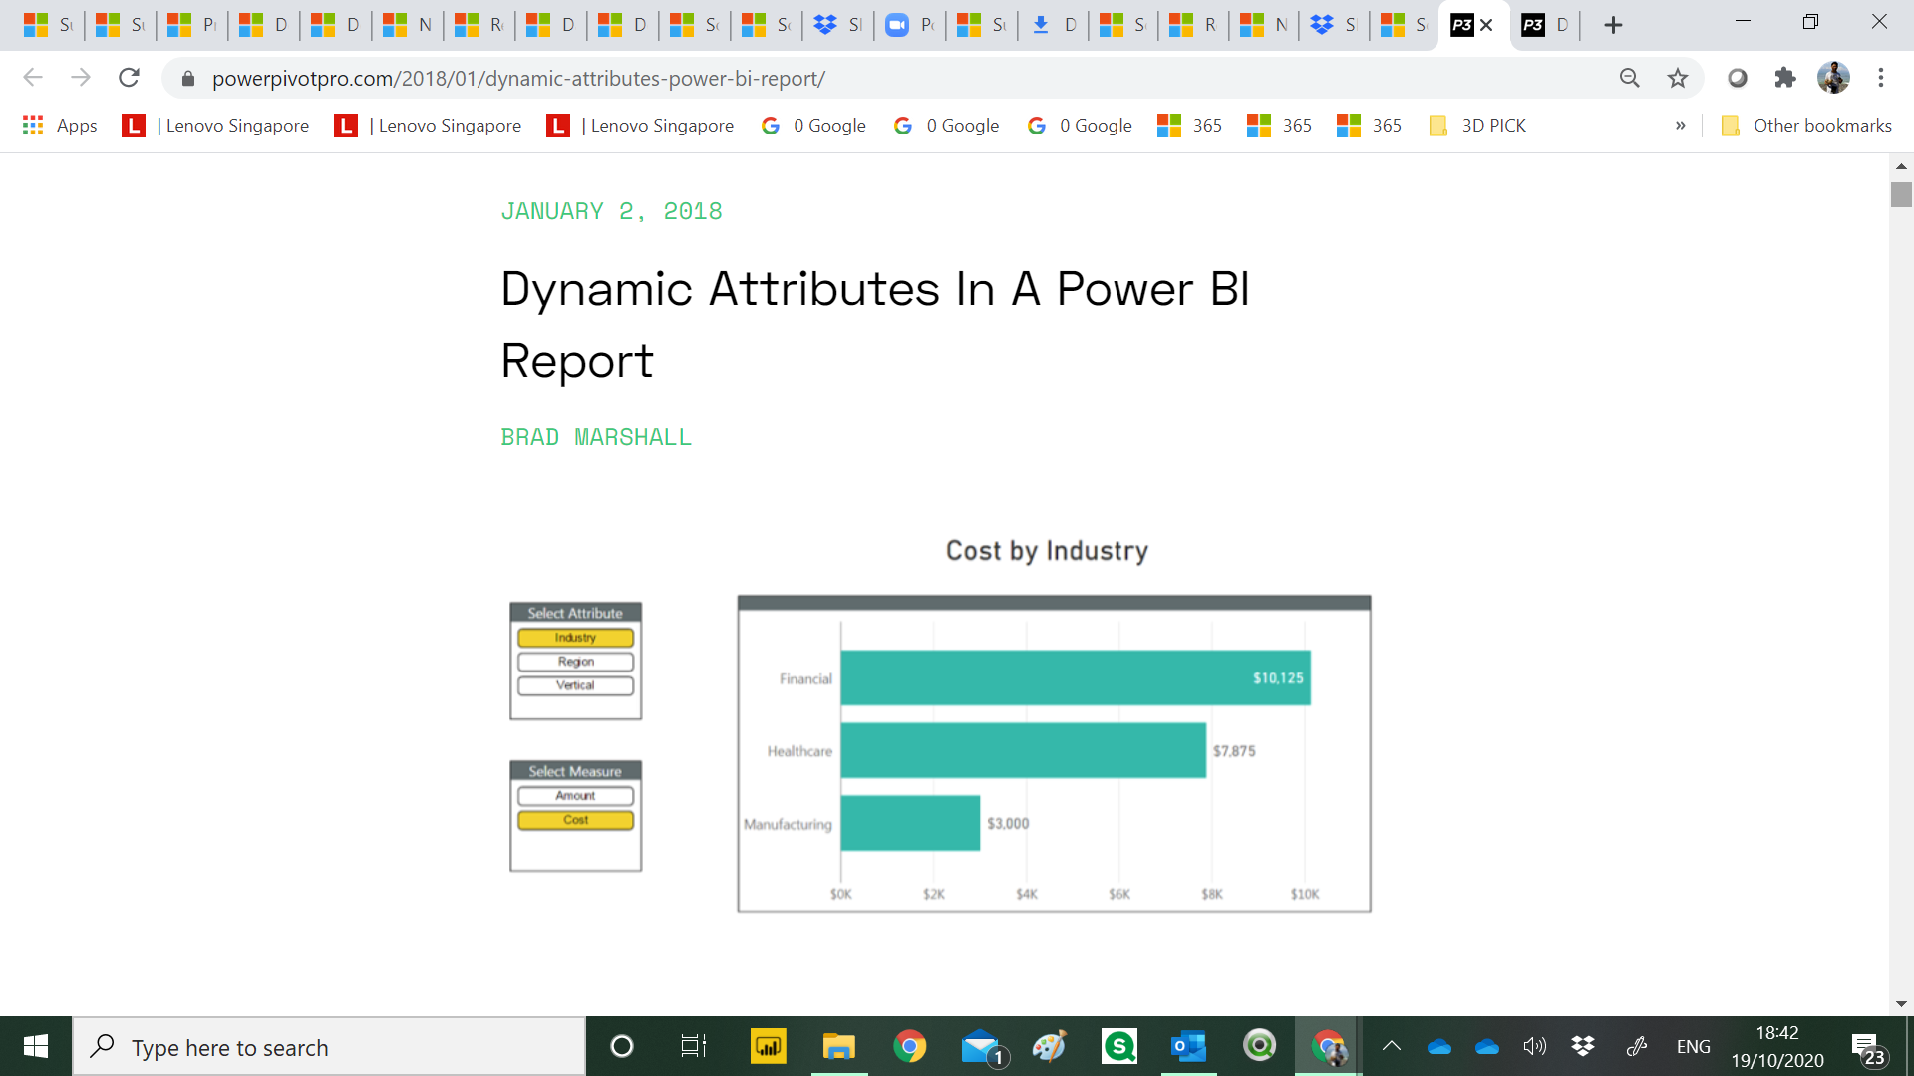The height and width of the screenshot is (1076, 1914).
Task: Open the third Lenovo Singapore bookmark
Action: pos(640,126)
